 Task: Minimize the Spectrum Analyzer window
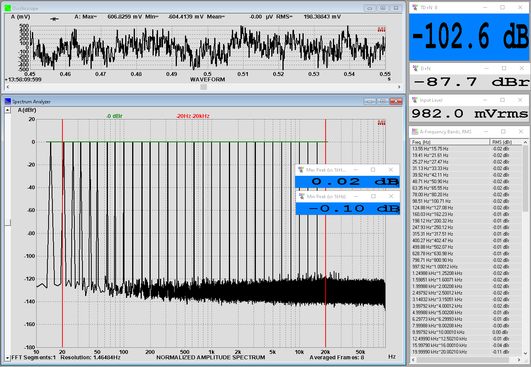click(370, 101)
